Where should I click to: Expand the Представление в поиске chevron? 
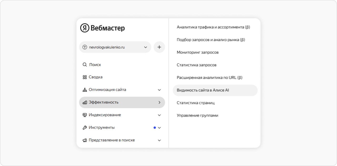[159, 140]
